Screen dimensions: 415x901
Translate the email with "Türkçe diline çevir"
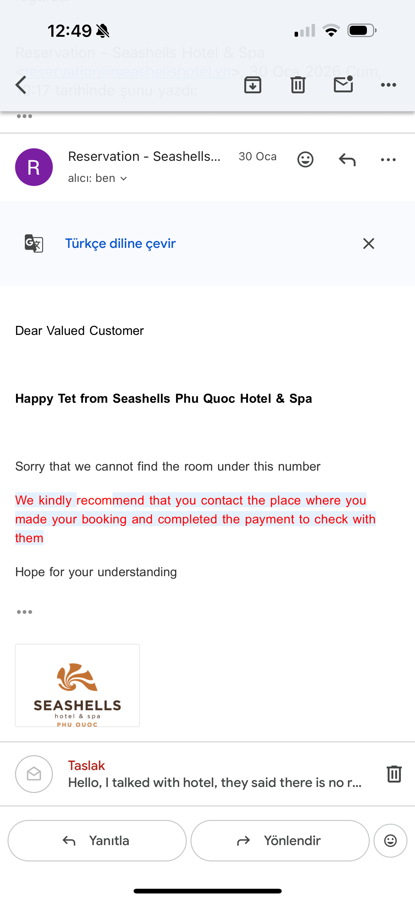[x=120, y=243]
